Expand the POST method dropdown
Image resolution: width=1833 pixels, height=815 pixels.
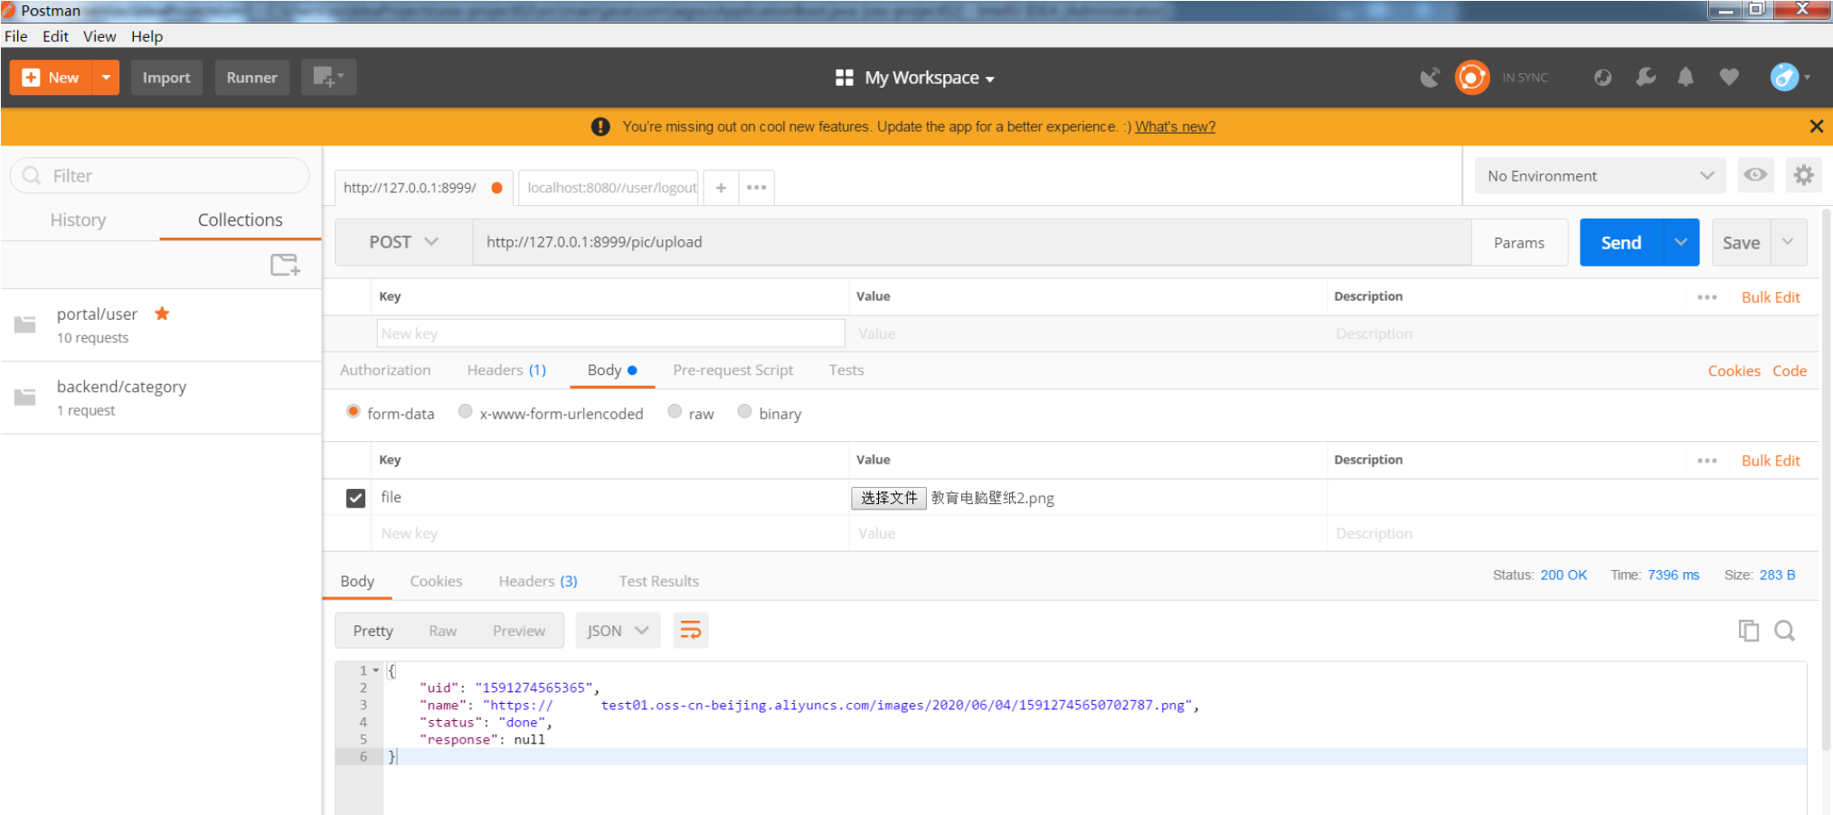coord(403,242)
